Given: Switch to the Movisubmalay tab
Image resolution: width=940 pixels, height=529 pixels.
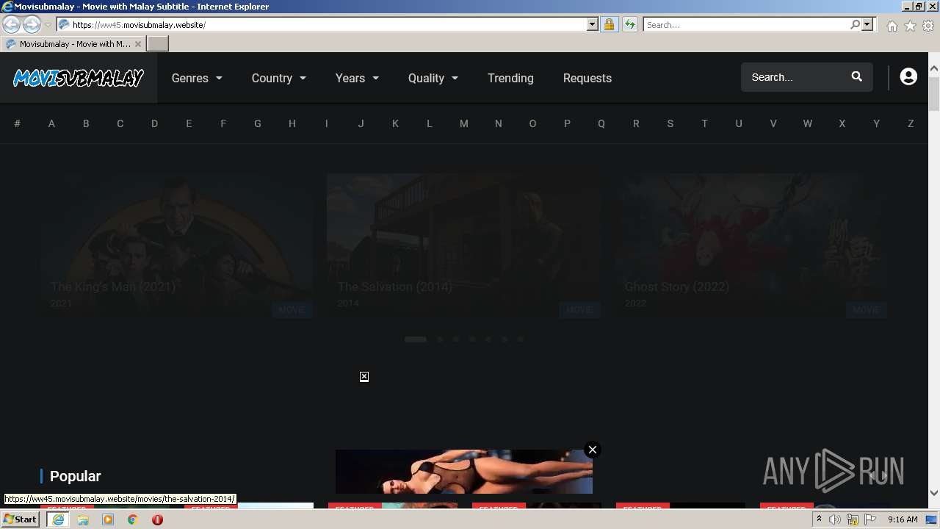Looking at the screenshot, I should (x=73, y=44).
